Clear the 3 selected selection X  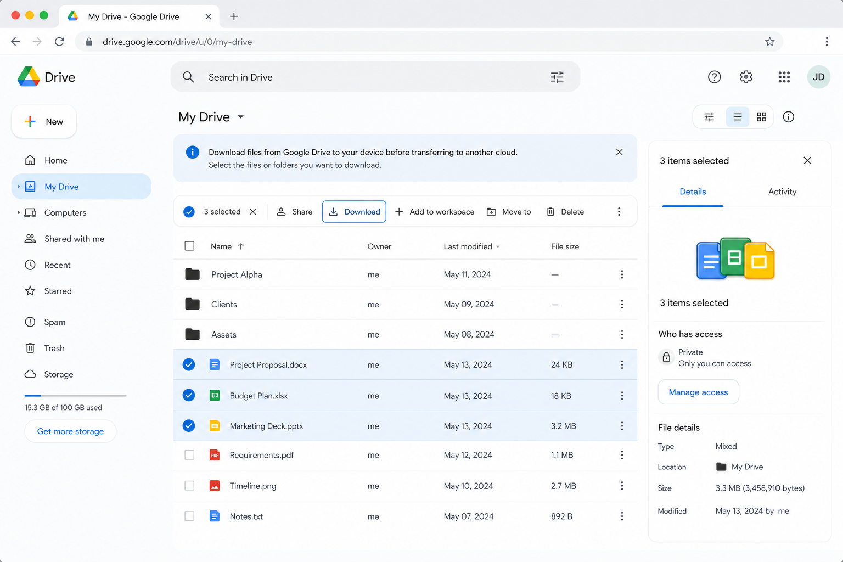point(253,212)
